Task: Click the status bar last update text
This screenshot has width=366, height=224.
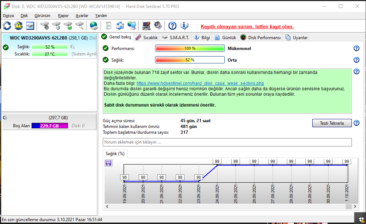Action: point(52,220)
